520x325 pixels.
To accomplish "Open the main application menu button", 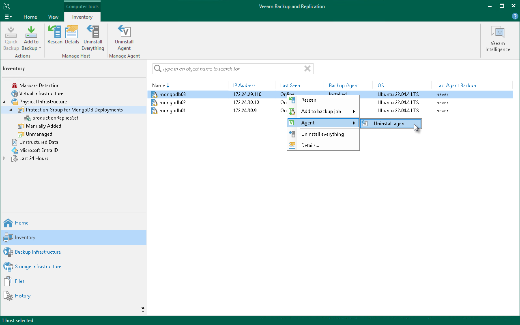I will [8, 17].
